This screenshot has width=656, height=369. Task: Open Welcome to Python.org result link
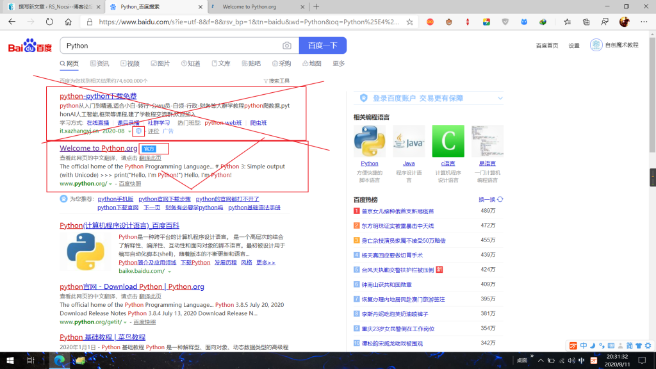pos(98,148)
